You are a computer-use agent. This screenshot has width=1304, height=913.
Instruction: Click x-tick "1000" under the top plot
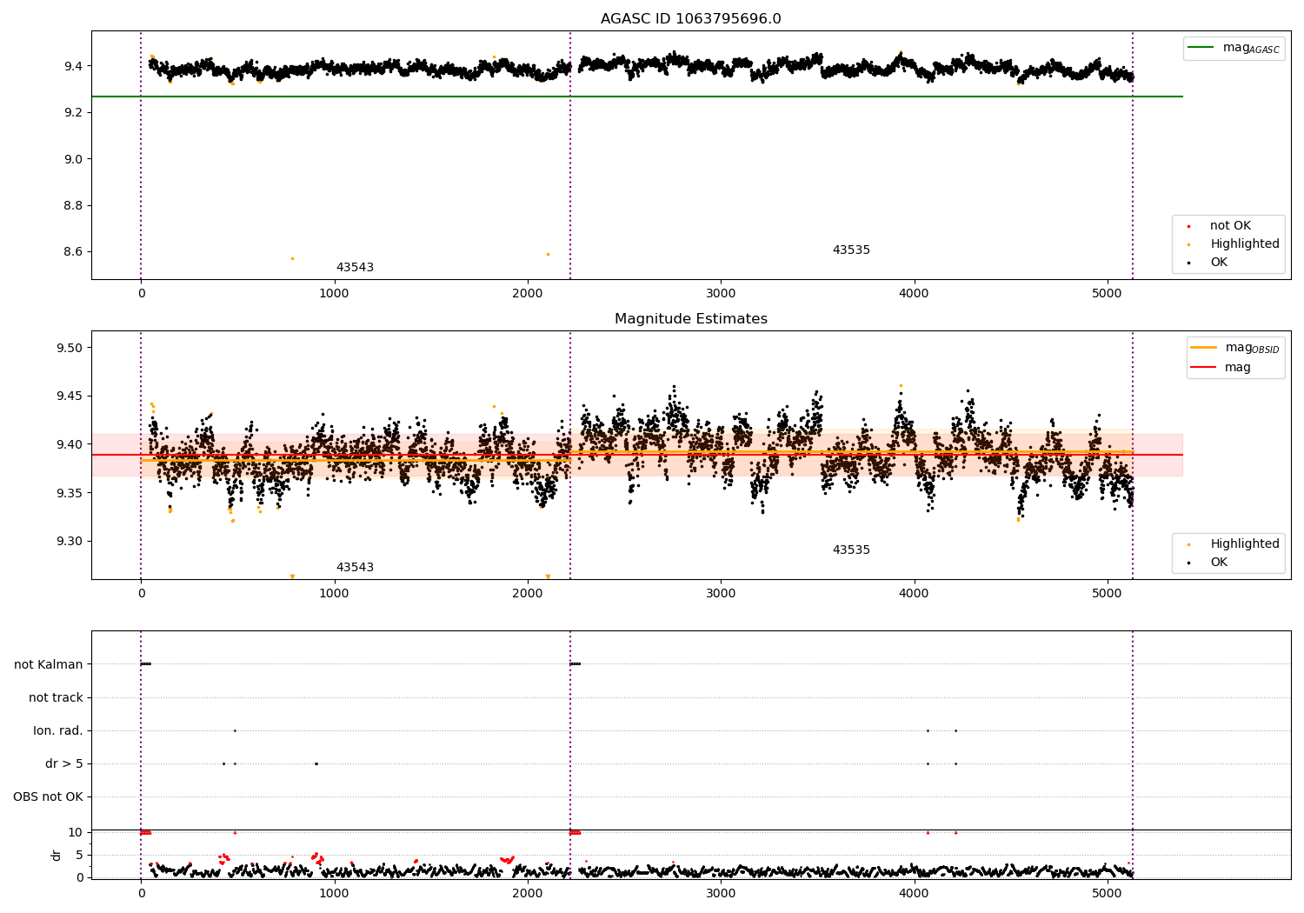pyautogui.click(x=335, y=294)
